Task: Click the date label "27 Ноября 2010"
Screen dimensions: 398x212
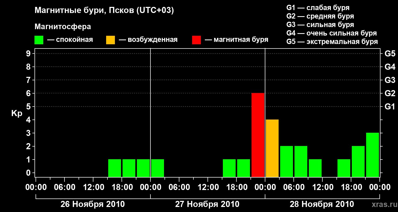Action: pos(207,204)
